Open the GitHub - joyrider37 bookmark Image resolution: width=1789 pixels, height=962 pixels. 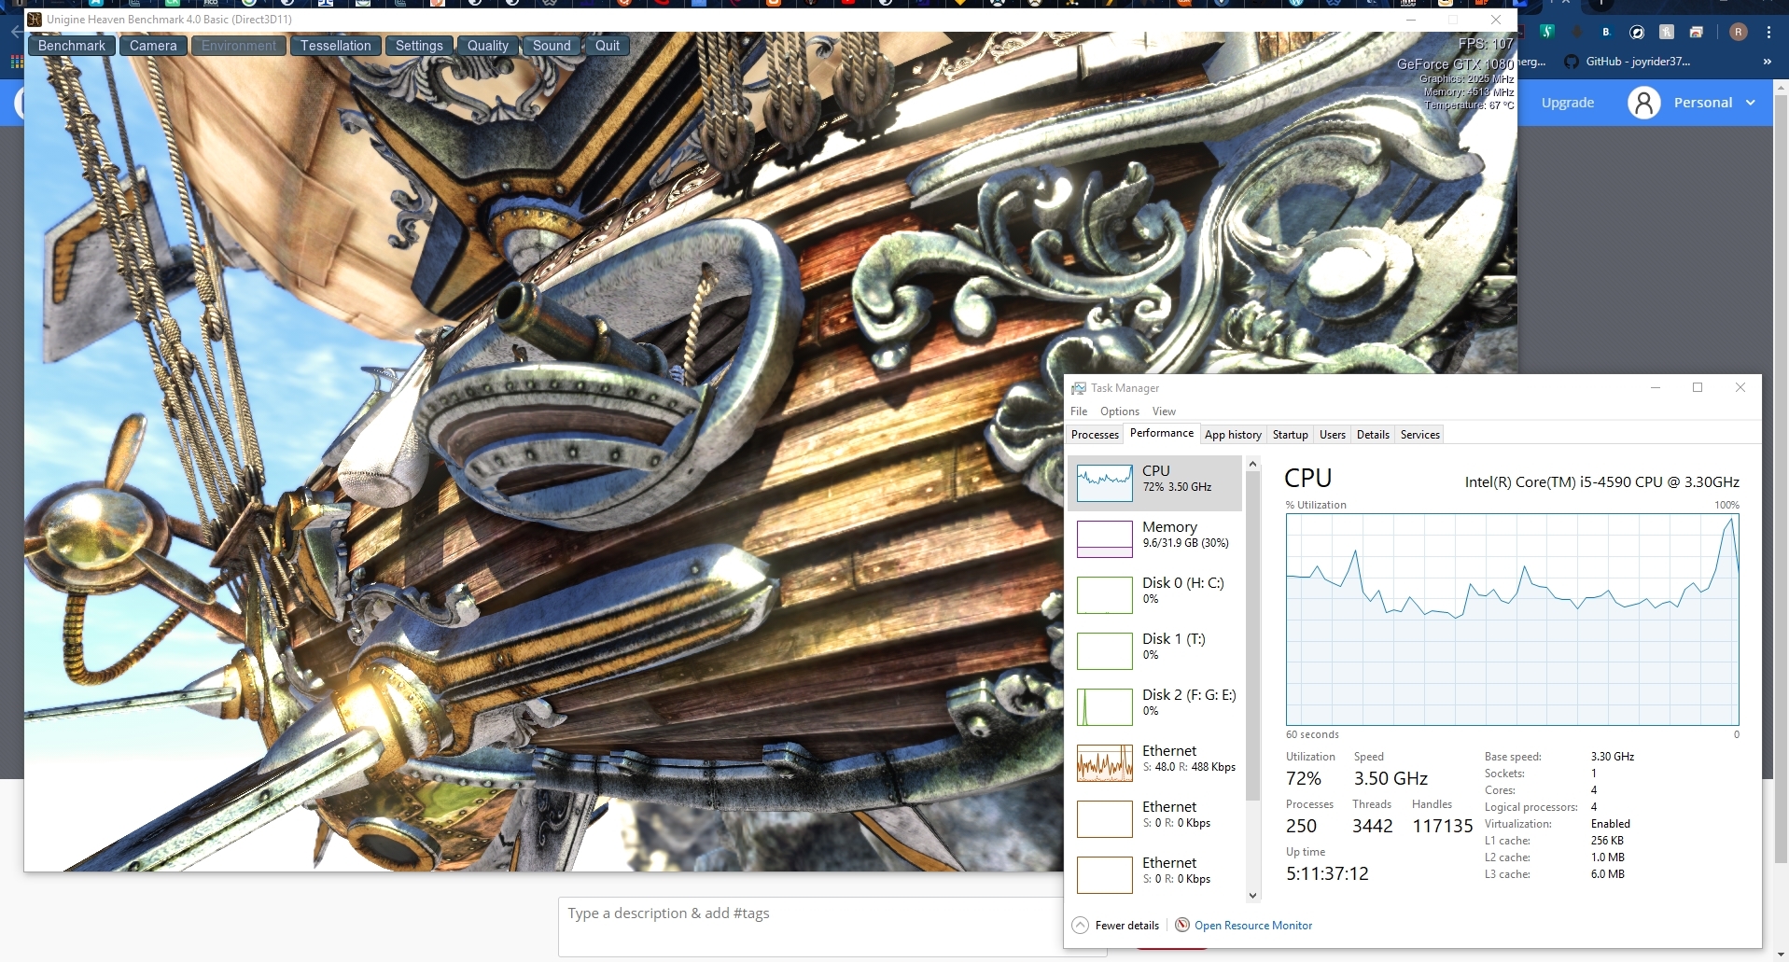tap(1628, 62)
